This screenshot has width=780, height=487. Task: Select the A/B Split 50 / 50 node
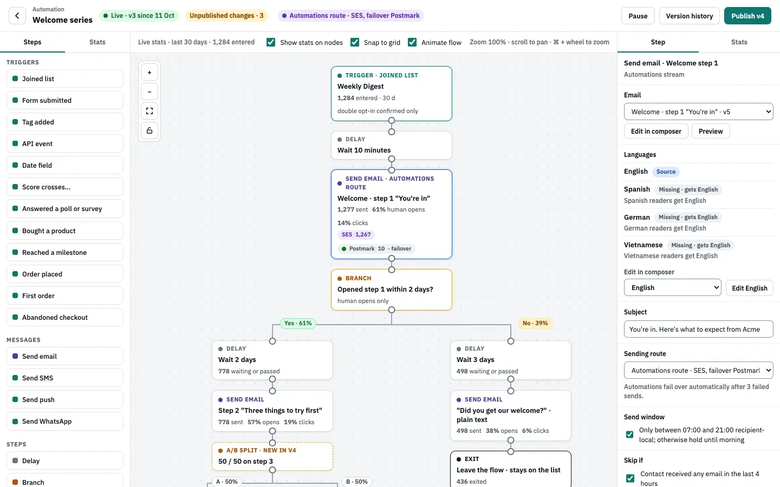click(x=272, y=456)
